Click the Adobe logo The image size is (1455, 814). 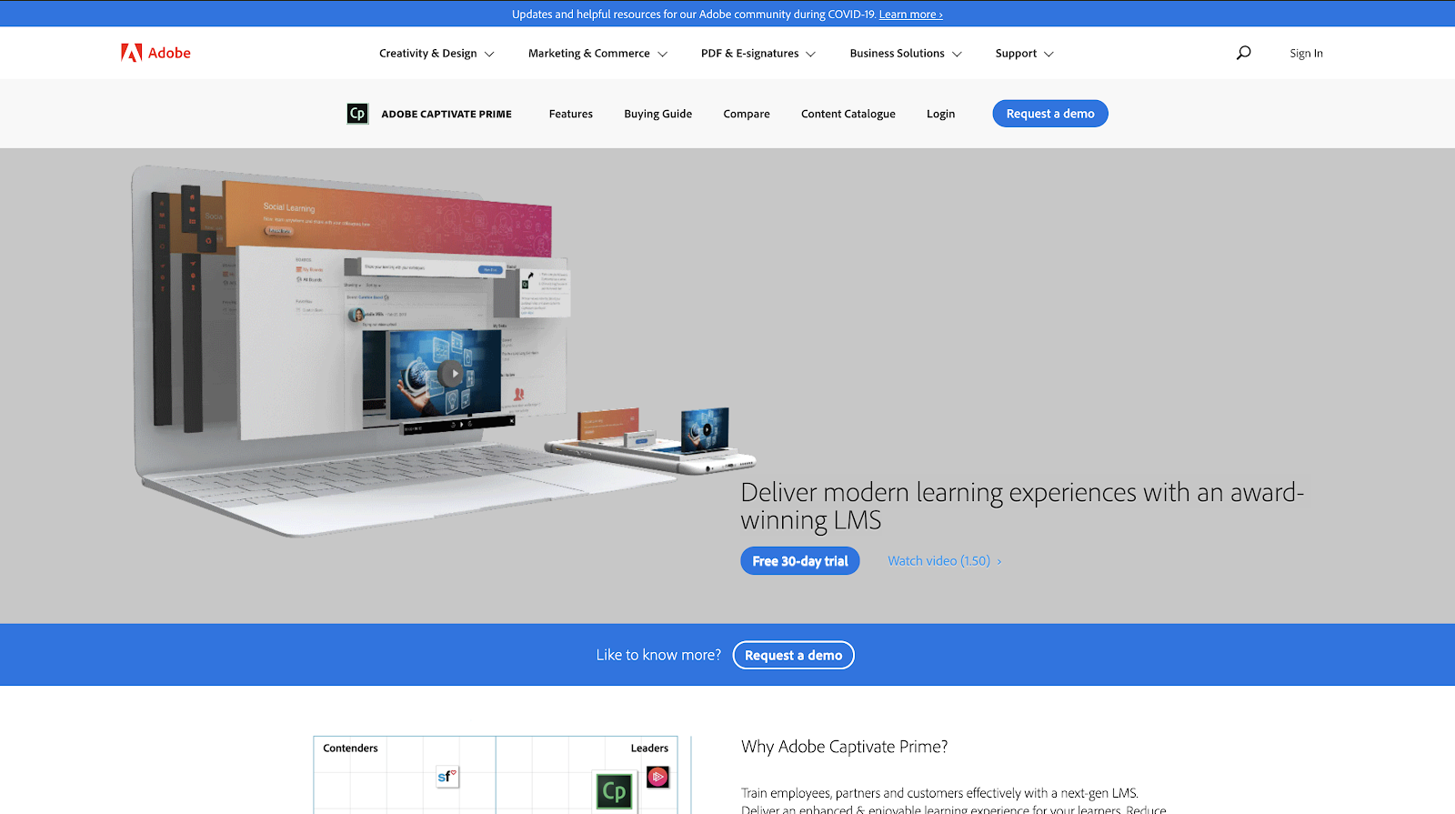[156, 53]
